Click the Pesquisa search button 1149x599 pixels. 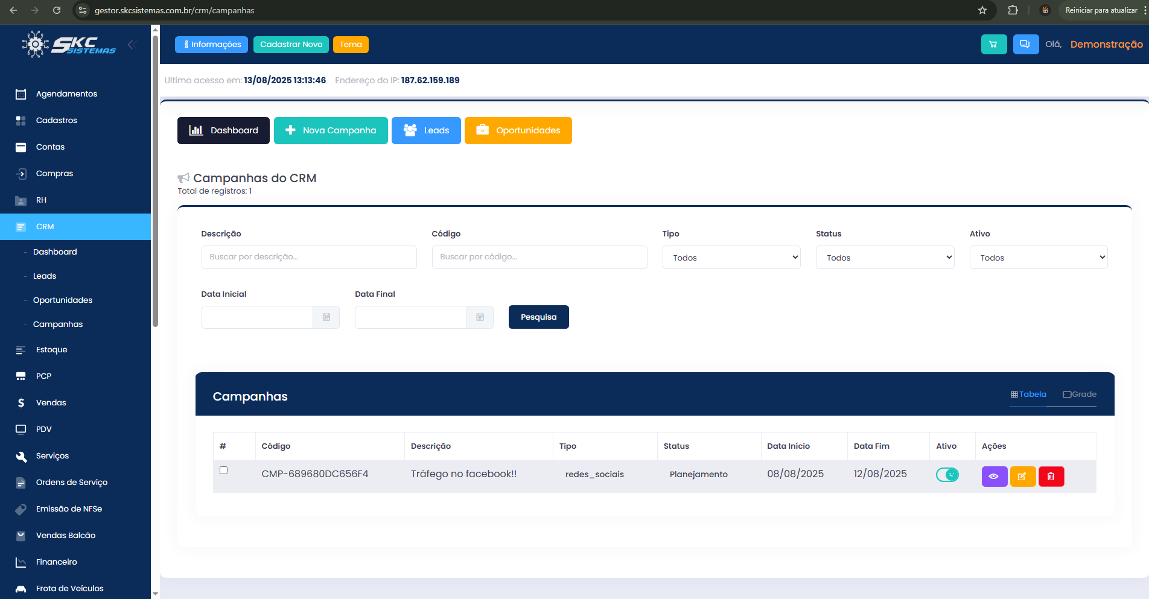(x=538, y=317)
